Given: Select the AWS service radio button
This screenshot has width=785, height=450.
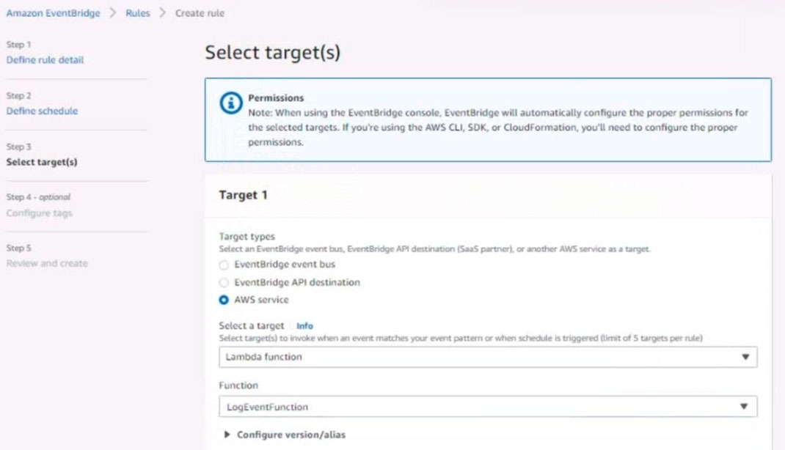Looking at the screenshot, I should [x=224, y=300].
